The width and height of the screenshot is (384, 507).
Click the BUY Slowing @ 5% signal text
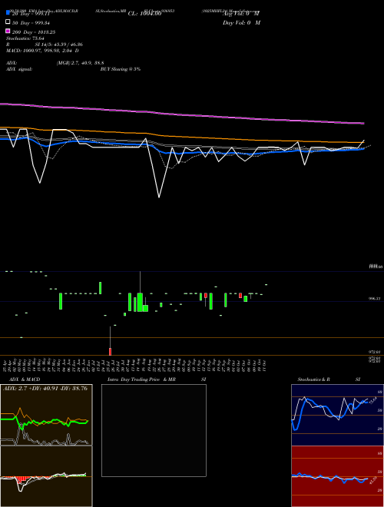(x=121, y=69)
